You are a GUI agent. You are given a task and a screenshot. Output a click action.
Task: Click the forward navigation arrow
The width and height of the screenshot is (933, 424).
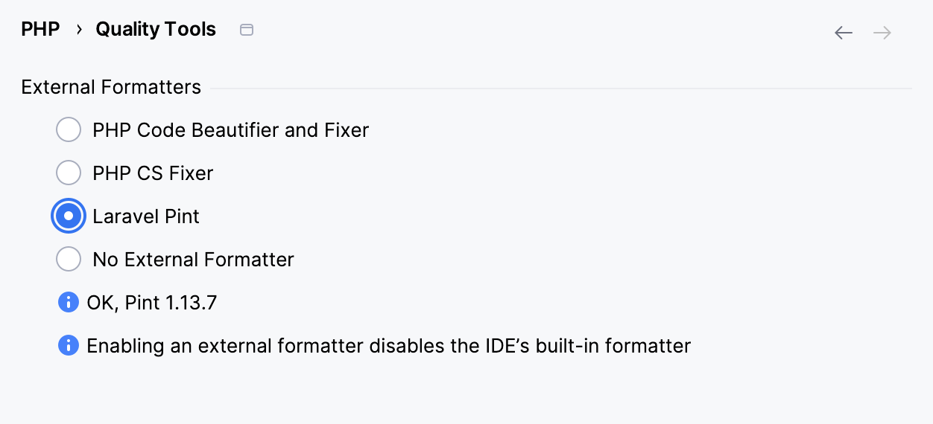[x=882, y=33]
